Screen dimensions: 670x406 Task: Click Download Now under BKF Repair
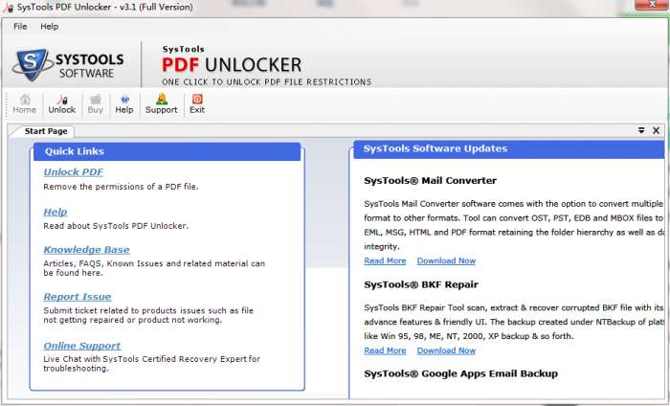446,350
